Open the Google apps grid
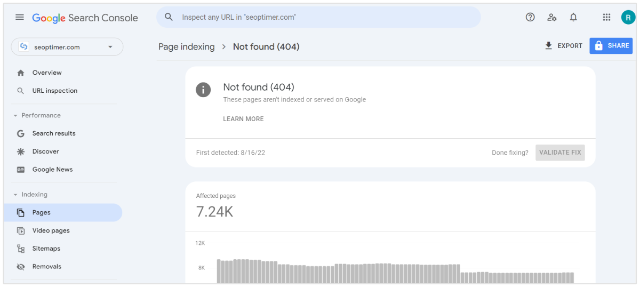 606,17
